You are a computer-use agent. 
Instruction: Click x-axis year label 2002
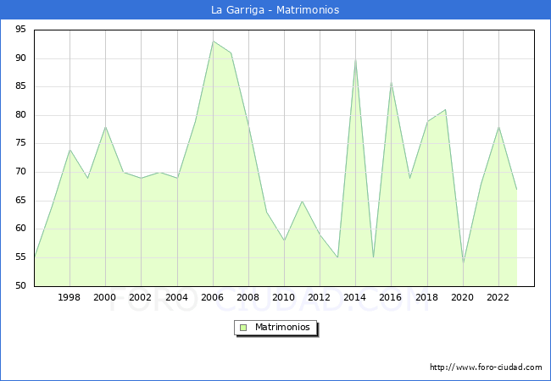(x=140, y=297)
